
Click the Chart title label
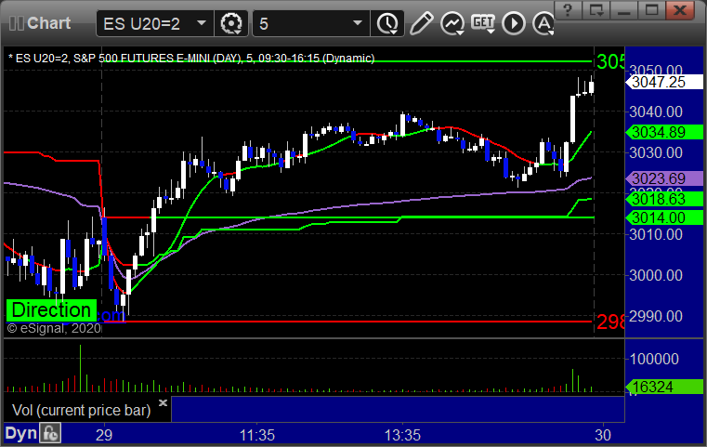[x=48, y=23]
